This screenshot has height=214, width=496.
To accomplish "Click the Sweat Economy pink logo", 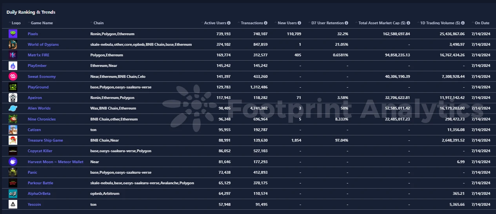I will coord(13,76).
